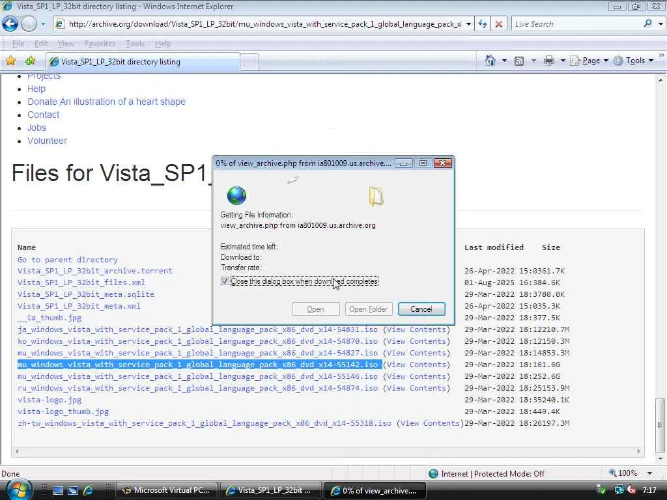667x500 pixels.
Task: Click inside the Live Search box
Action: (x=575, y=24)
